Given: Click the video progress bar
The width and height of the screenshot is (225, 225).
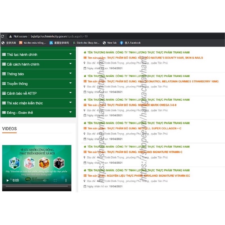Looking at the screenshot, I should (37, 186).
